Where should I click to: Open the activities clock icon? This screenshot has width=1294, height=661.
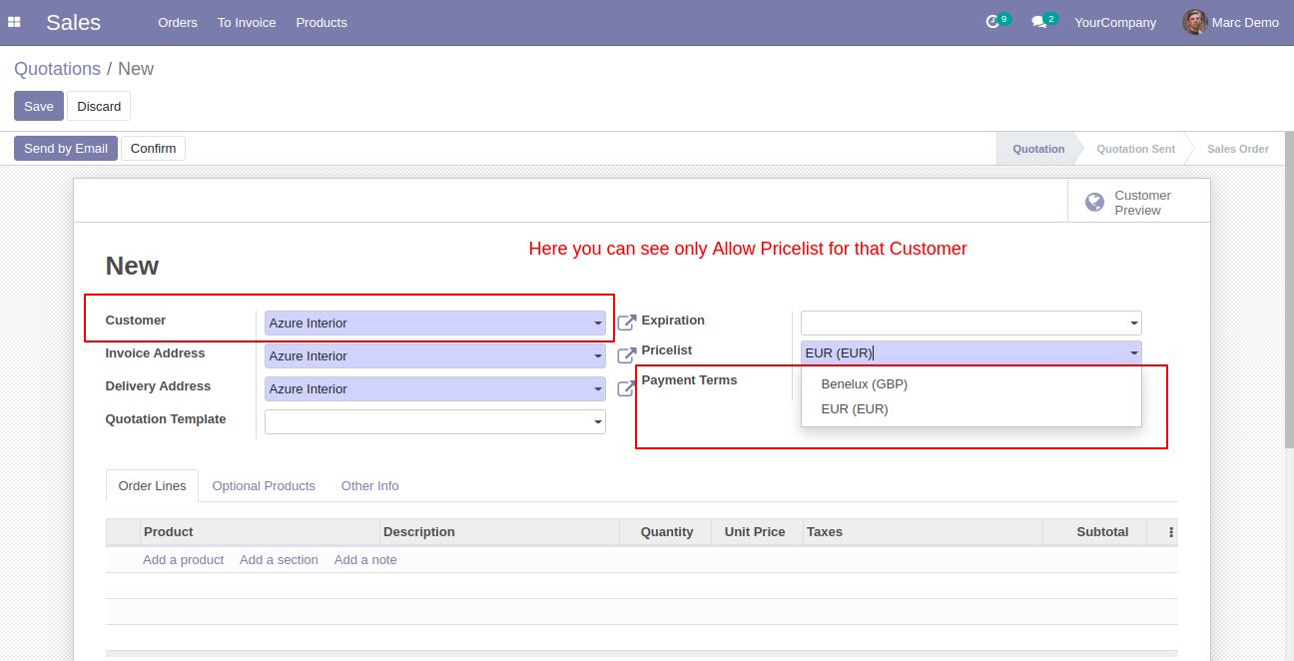992,22
